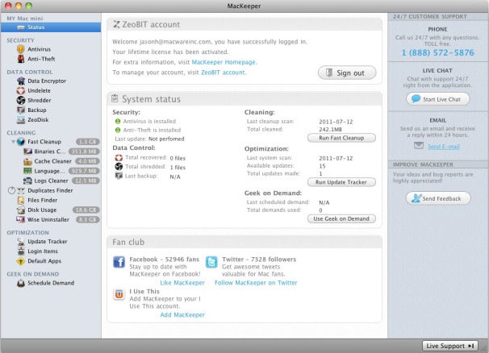Viewport: 489px width, 353px height.
Task: Click the Disk Usage 18.6 GB size badge
Action: pos(86,210)
